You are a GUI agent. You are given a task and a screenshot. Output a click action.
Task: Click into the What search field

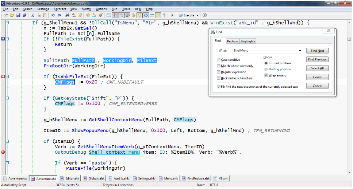[x=265, y=51]
